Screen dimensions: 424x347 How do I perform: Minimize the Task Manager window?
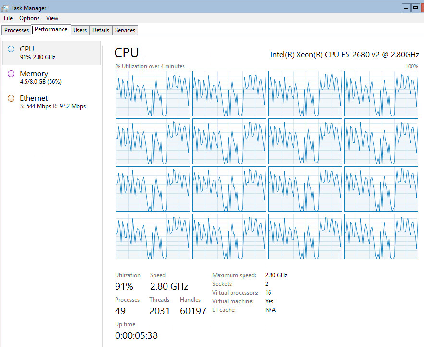coord(406,7)
